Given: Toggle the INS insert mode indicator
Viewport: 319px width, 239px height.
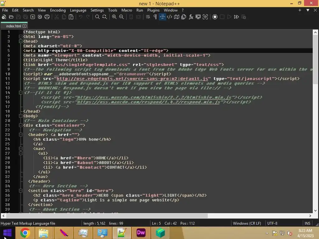Looking at the screenshot, I should click(x=307, y=223).
